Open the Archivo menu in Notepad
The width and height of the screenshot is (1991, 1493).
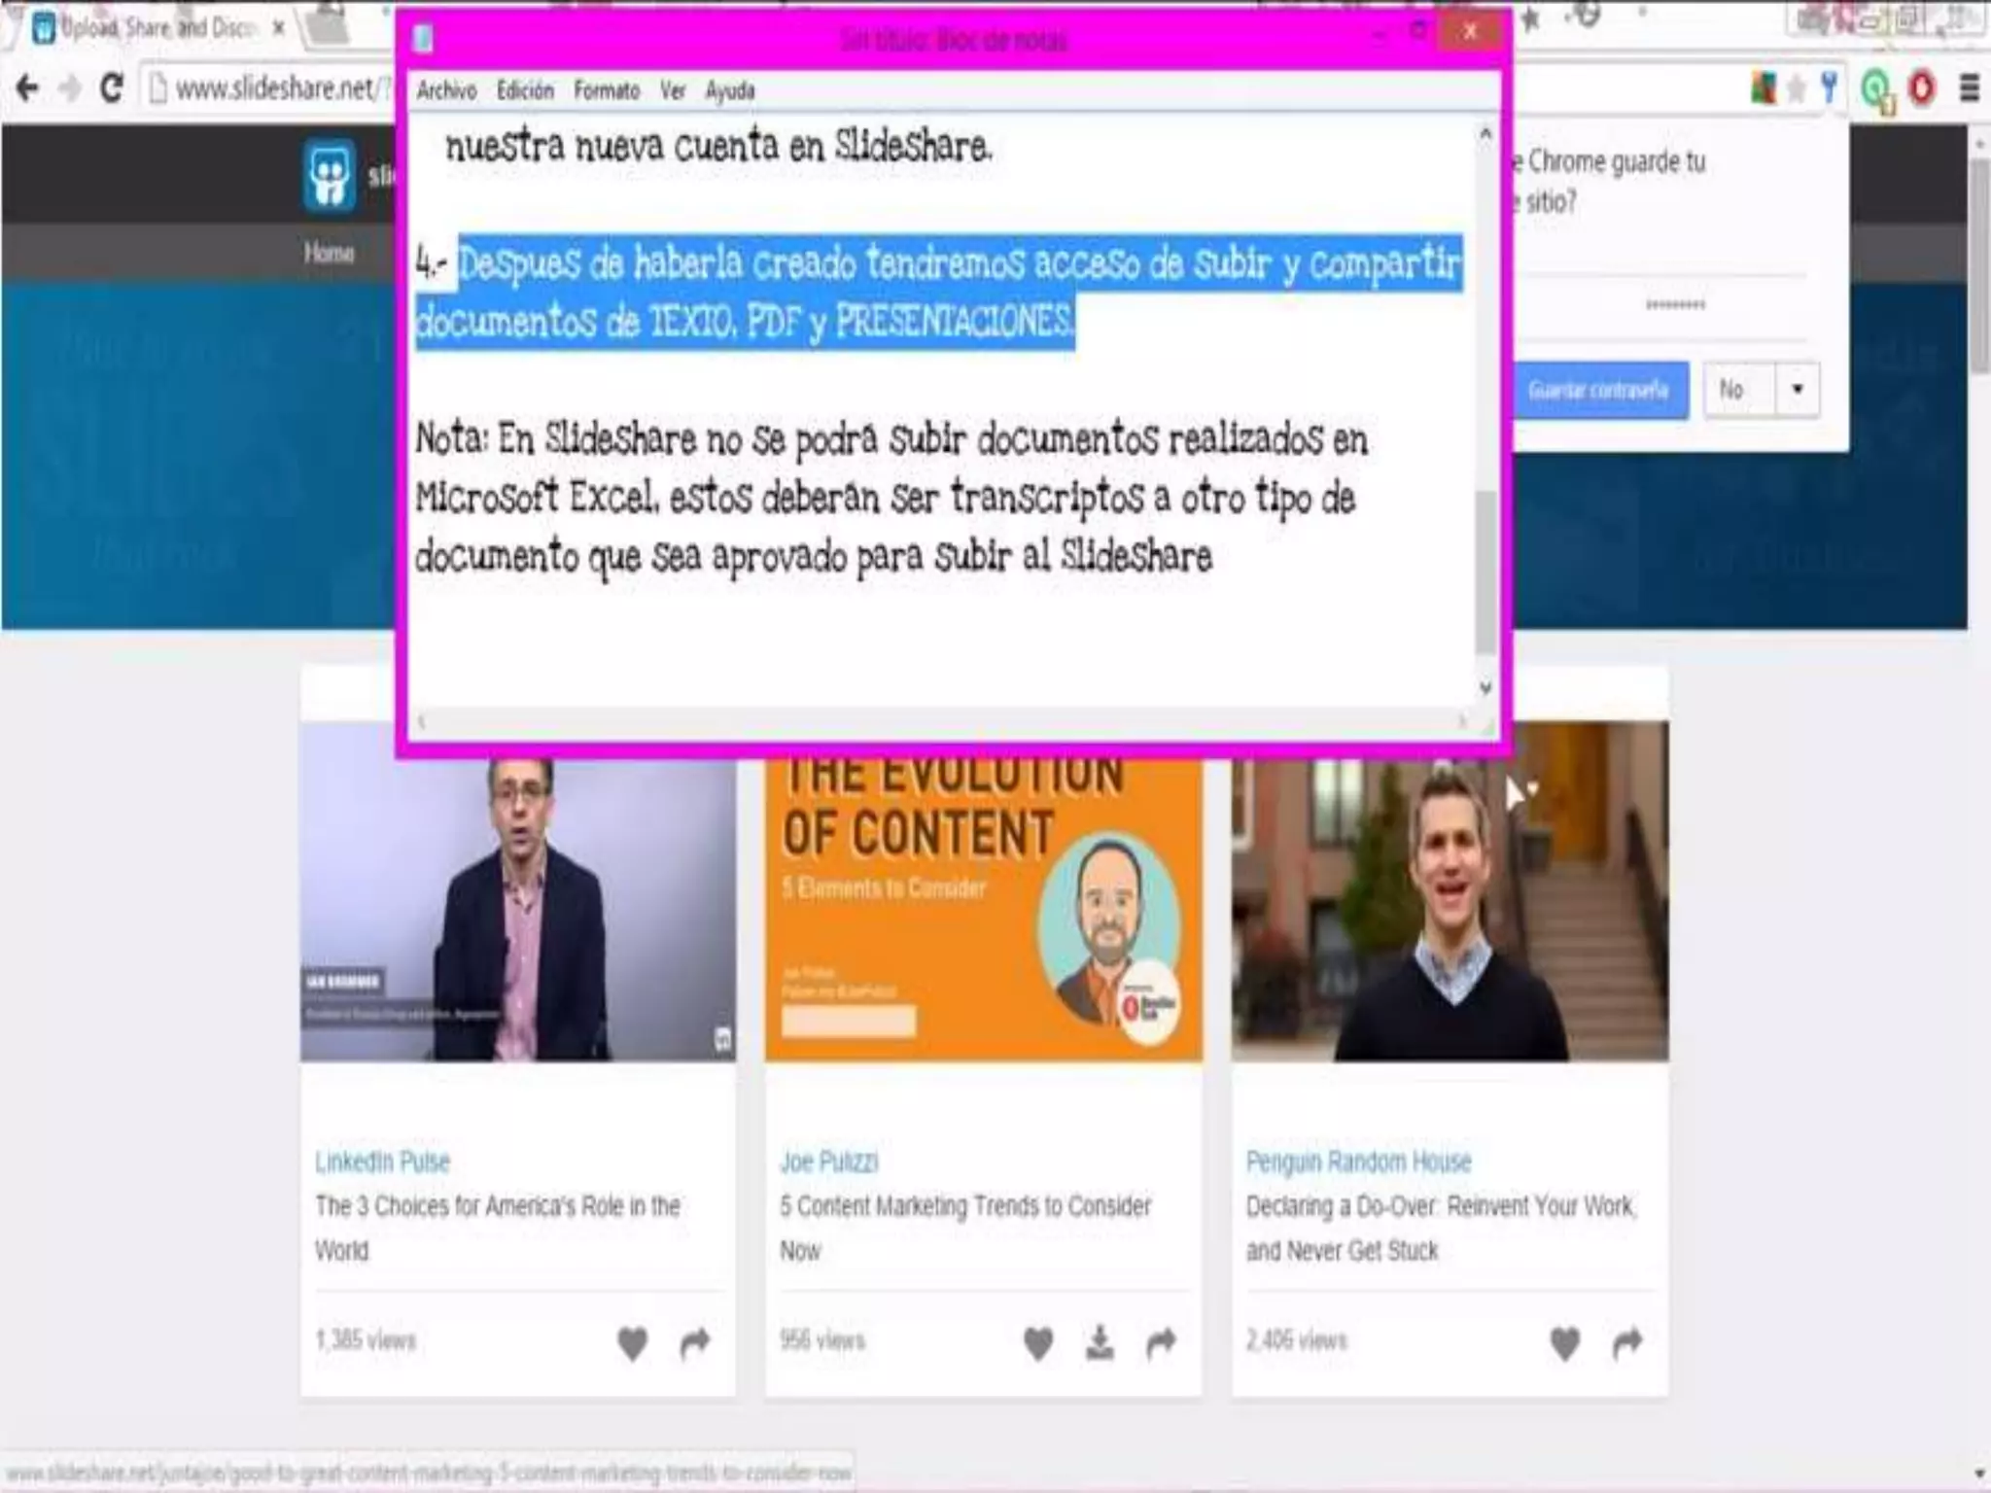pos(446,91)
